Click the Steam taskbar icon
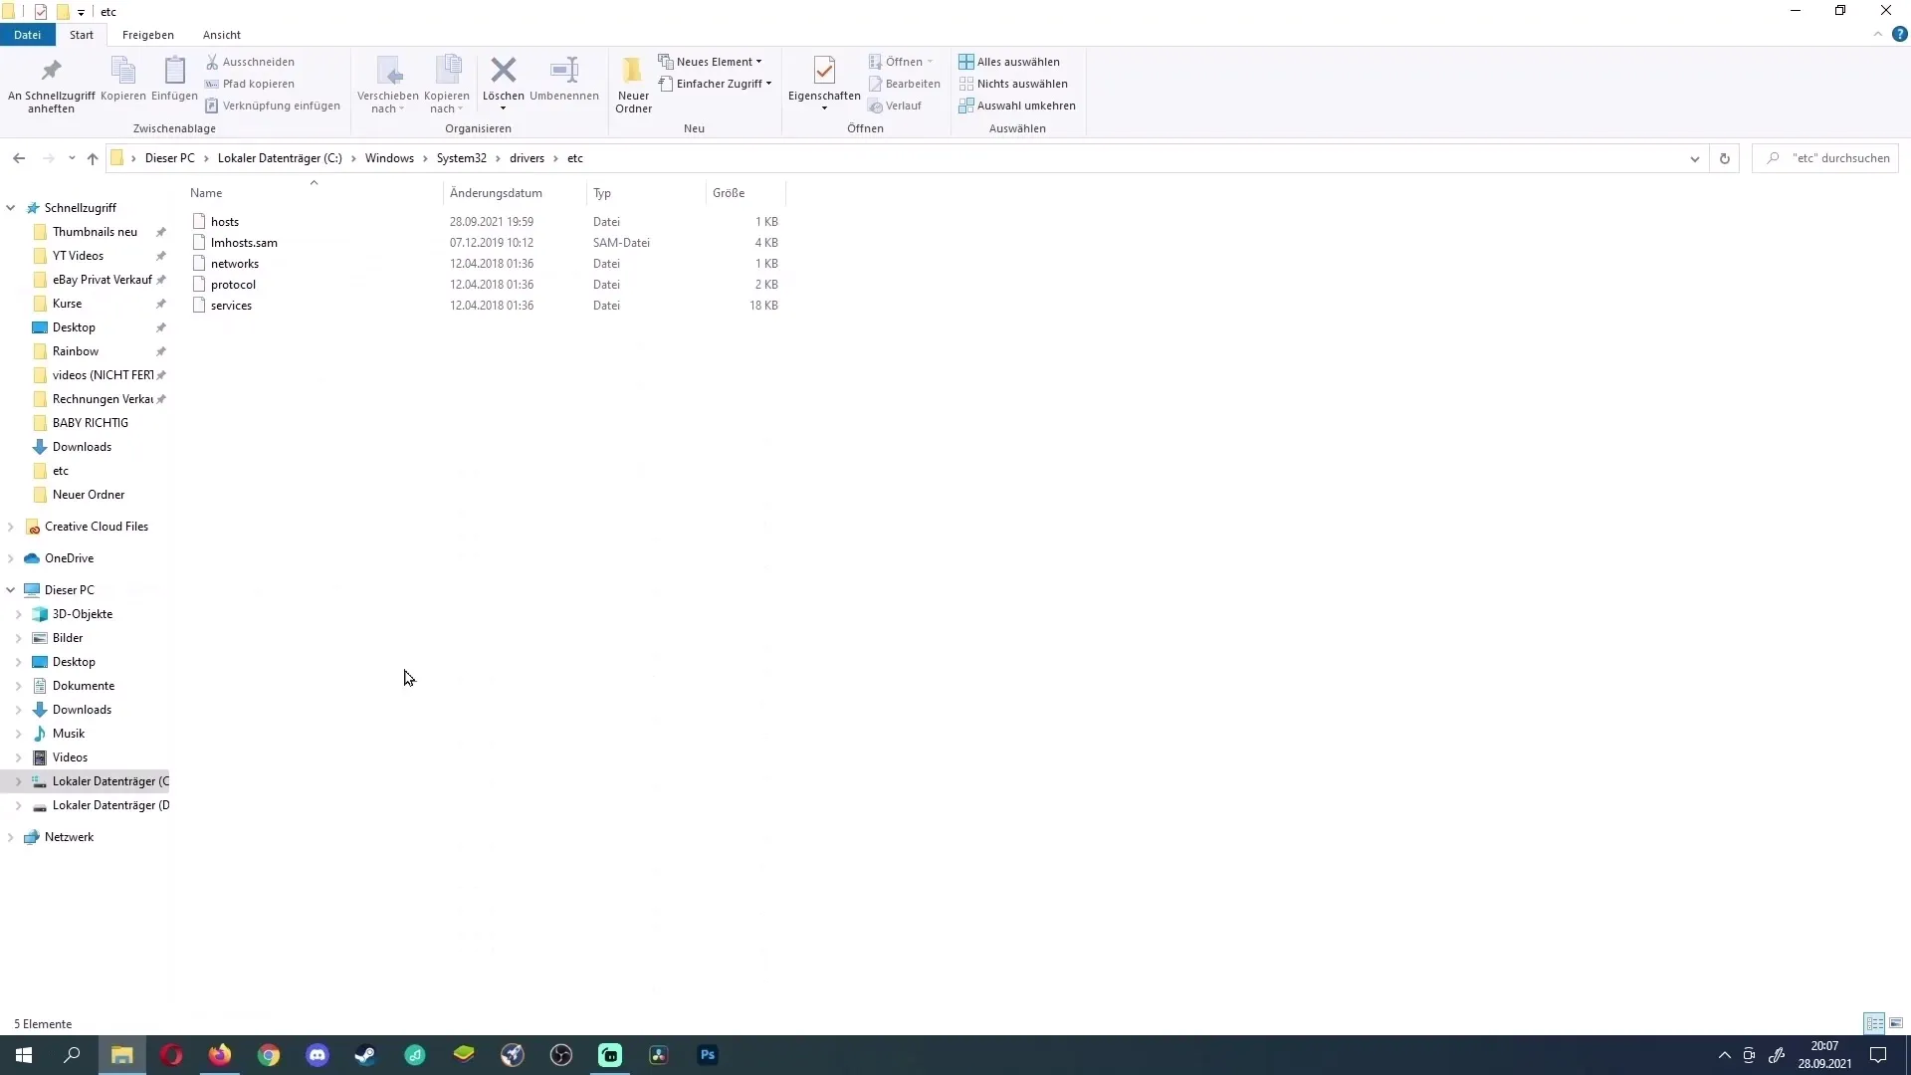 366,1054
